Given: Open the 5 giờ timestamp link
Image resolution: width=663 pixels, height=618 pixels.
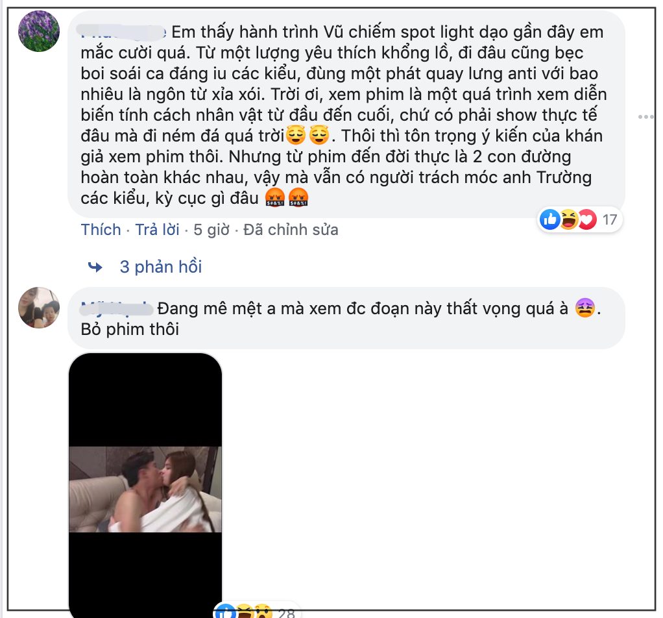Looking at the screenshot, I should (x=211, y=230).
